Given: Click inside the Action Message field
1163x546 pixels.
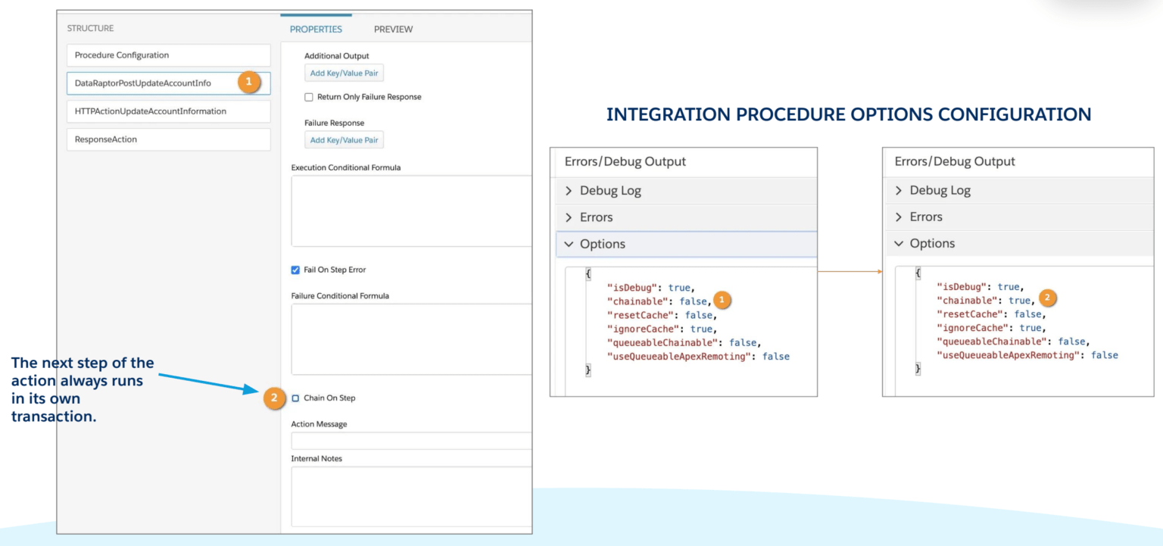Looking at the screenshot, I should point(409,440).
